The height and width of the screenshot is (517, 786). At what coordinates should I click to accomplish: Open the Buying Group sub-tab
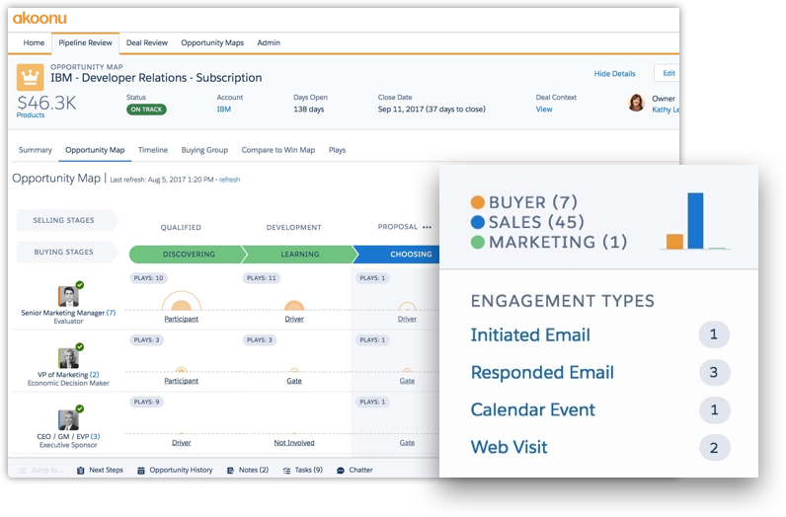(x=204, y=150)
